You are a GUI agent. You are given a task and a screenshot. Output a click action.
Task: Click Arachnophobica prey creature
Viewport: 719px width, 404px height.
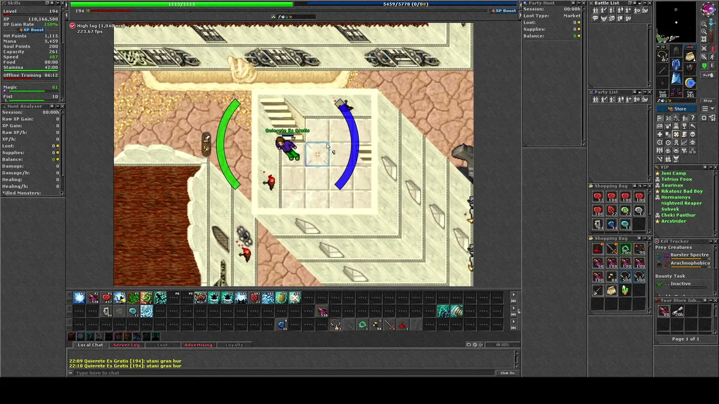[690, 263]
